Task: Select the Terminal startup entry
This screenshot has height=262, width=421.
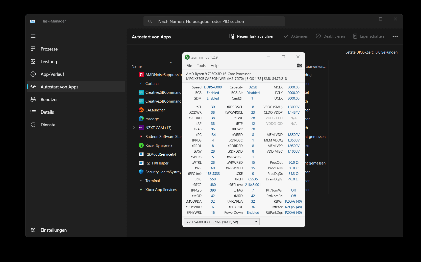Action: pos(153,181)
